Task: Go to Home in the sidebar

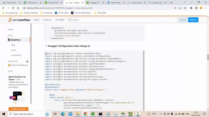Action: [10, 30]
